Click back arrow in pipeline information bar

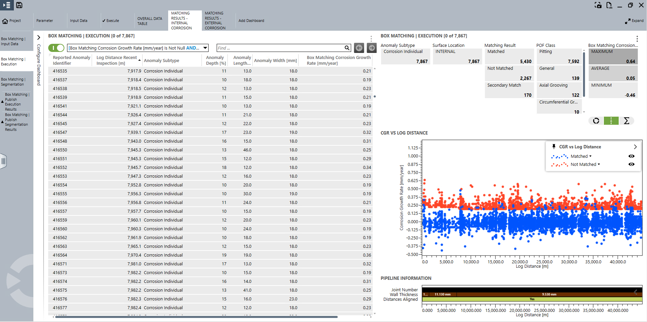coord(636,292)
